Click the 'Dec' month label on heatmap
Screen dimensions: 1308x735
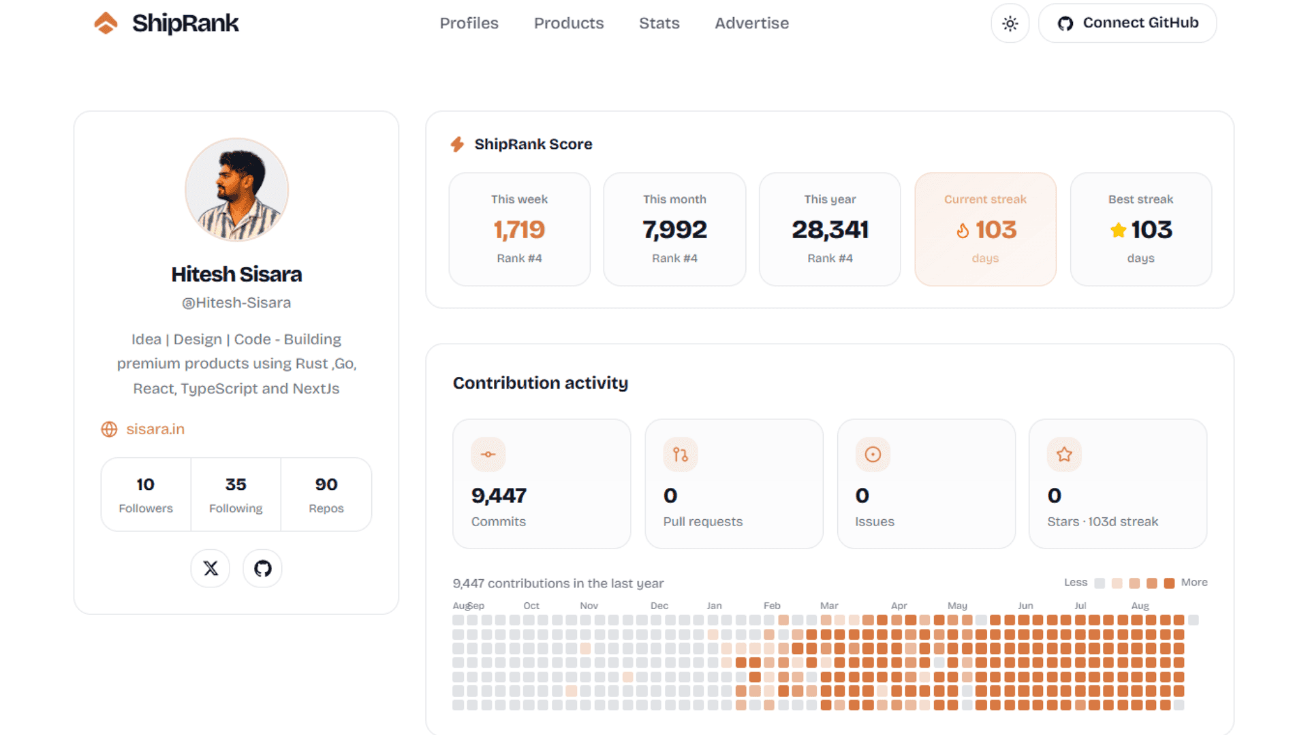tap(659, 606)
